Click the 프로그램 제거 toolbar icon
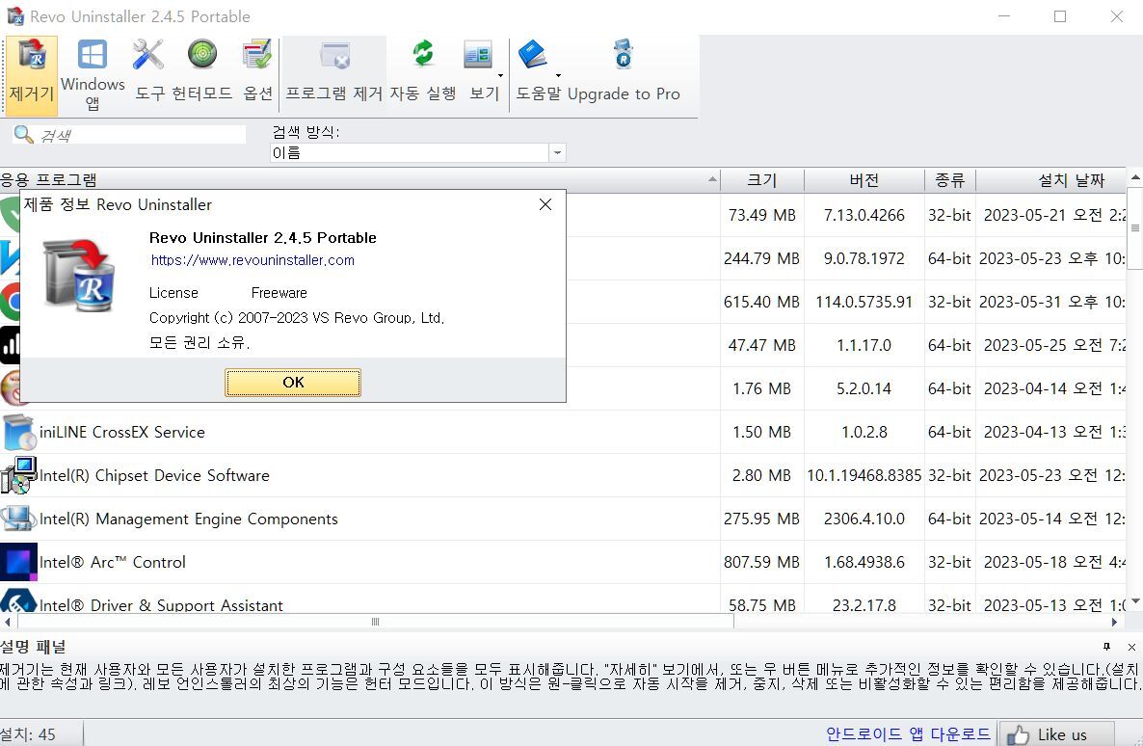The image size is (1143, 746). 334,56
